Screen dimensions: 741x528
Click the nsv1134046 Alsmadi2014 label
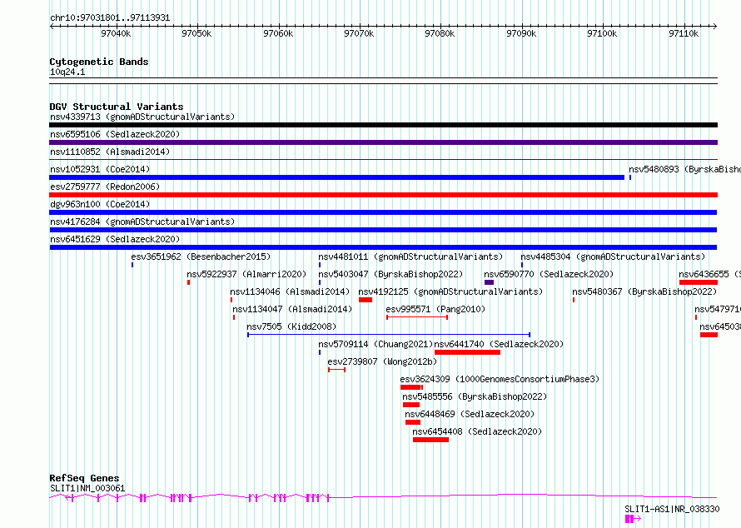coord(291,291)
